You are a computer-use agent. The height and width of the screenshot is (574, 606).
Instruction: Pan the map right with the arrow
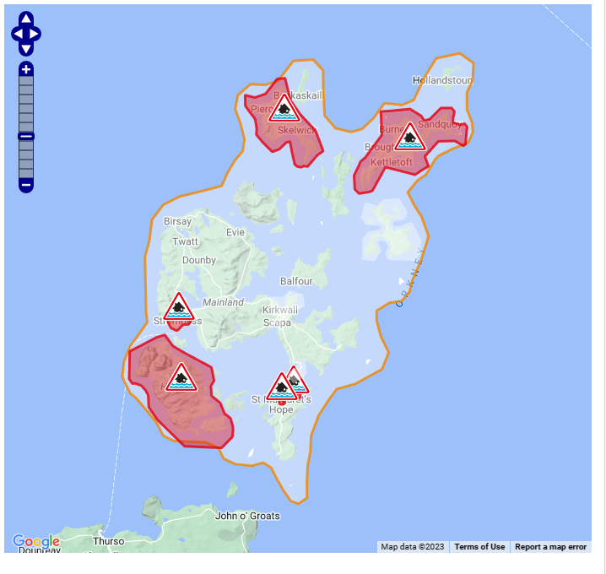[x=35, y=34]
